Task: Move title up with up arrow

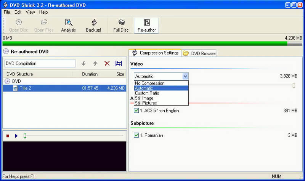Action: point(95,64)
